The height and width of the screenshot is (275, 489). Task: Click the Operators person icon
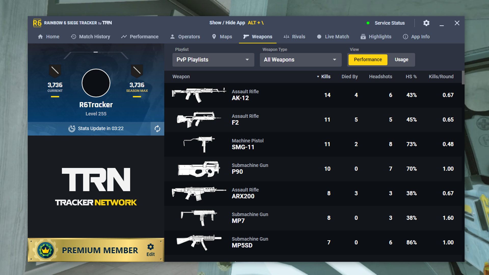point(172,37)
